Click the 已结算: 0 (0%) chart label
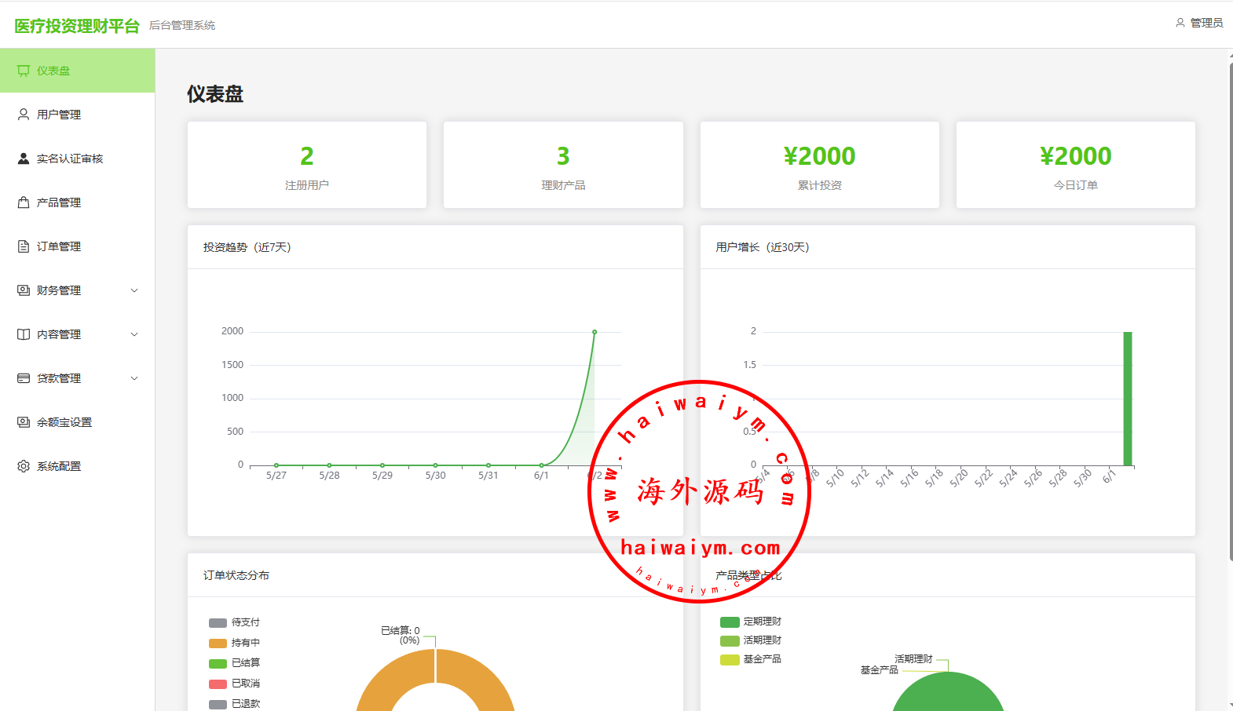Image resolution: width=1233 pixels, height=711 pixels. pyautogui.click(x=401, y=635)
